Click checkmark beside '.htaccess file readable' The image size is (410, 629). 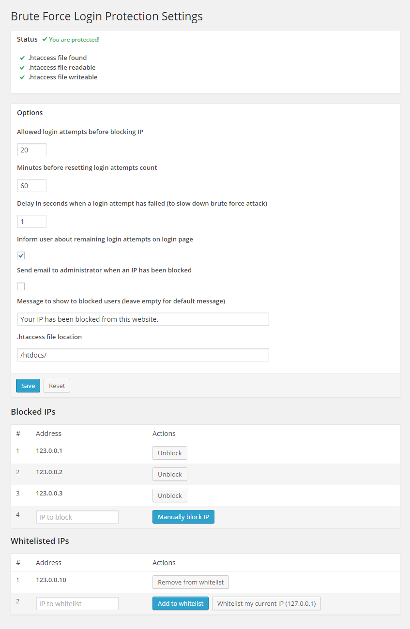(x=22, y=68)
